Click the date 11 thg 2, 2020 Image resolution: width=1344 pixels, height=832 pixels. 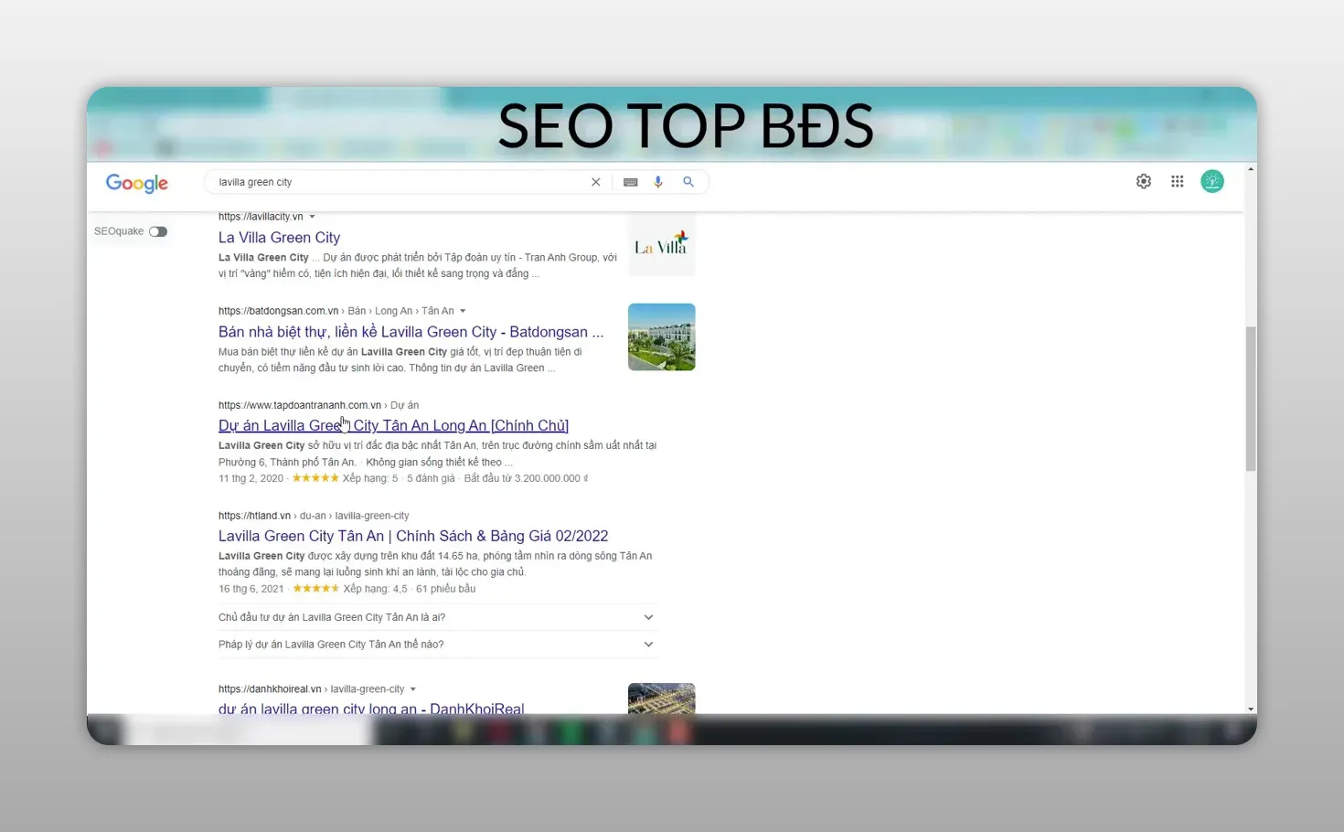(x=251, y=478)
